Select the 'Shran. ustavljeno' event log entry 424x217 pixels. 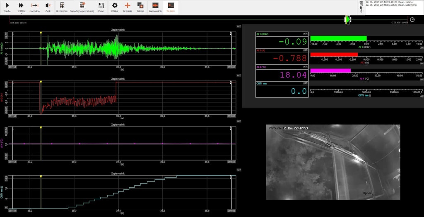[391, 5]
